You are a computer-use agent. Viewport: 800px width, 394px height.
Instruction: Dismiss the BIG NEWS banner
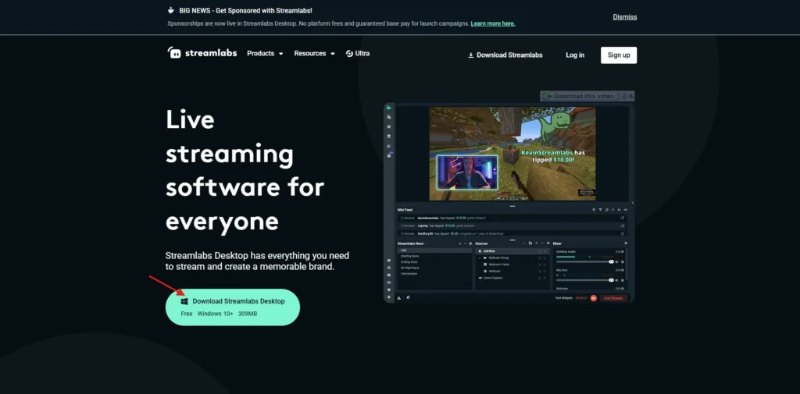(624, 17)
